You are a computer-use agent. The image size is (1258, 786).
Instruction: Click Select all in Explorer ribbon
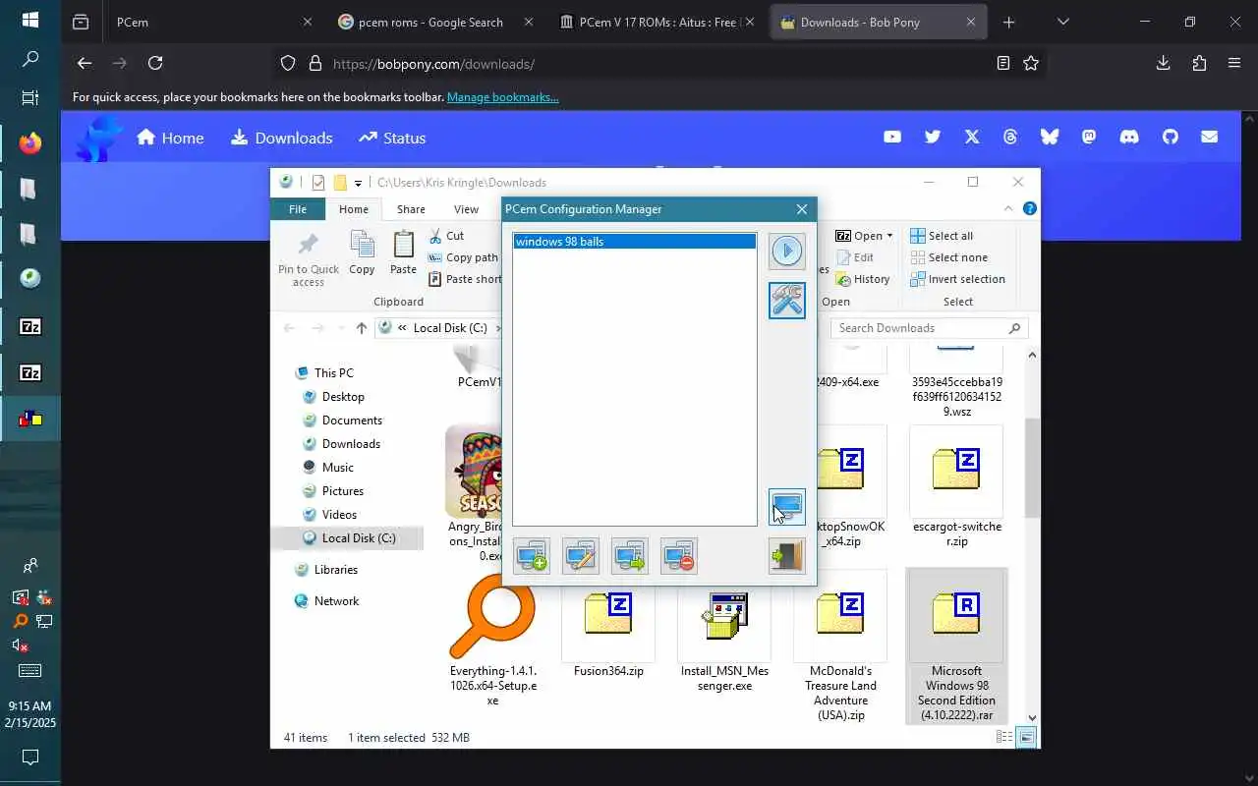click(x=942, y=236)
